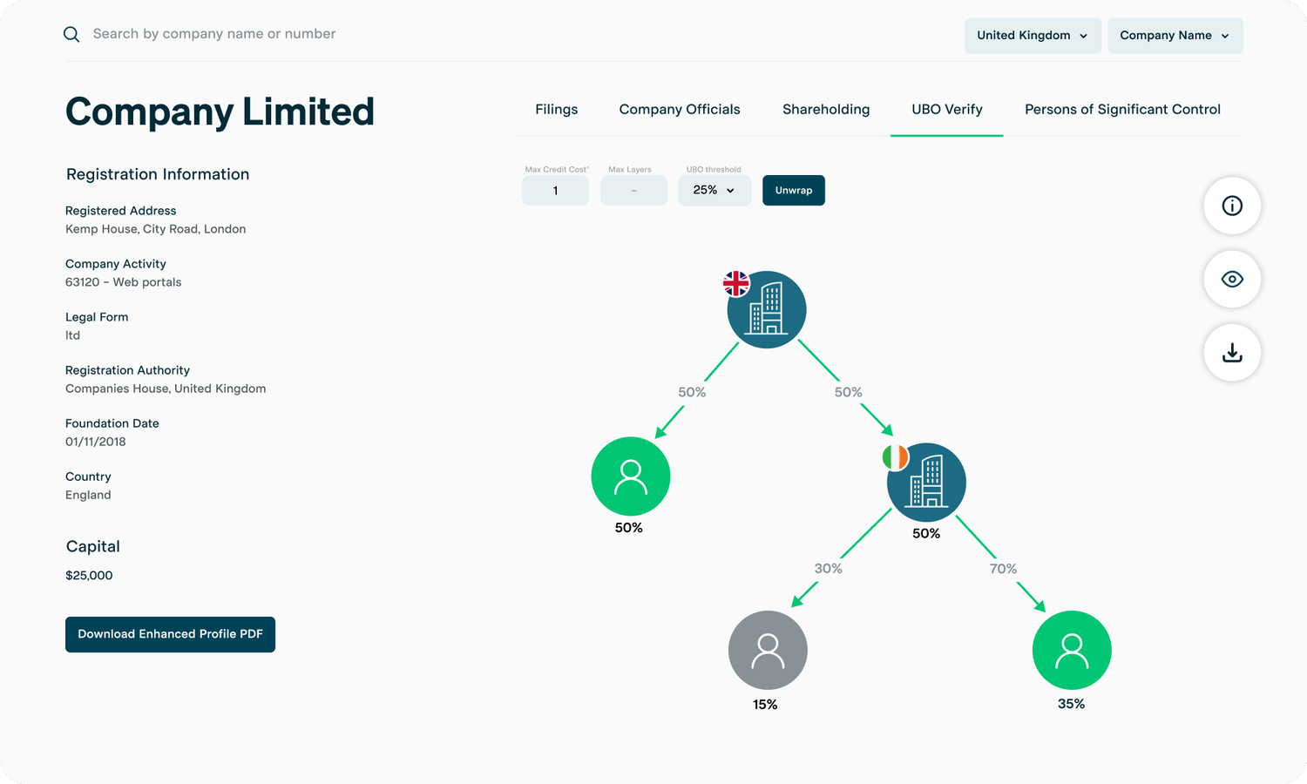This screenshot has height=784, width=1307.
Task: Click the 30% edge label
Action: pyautogui.click(x=828, y=569)
